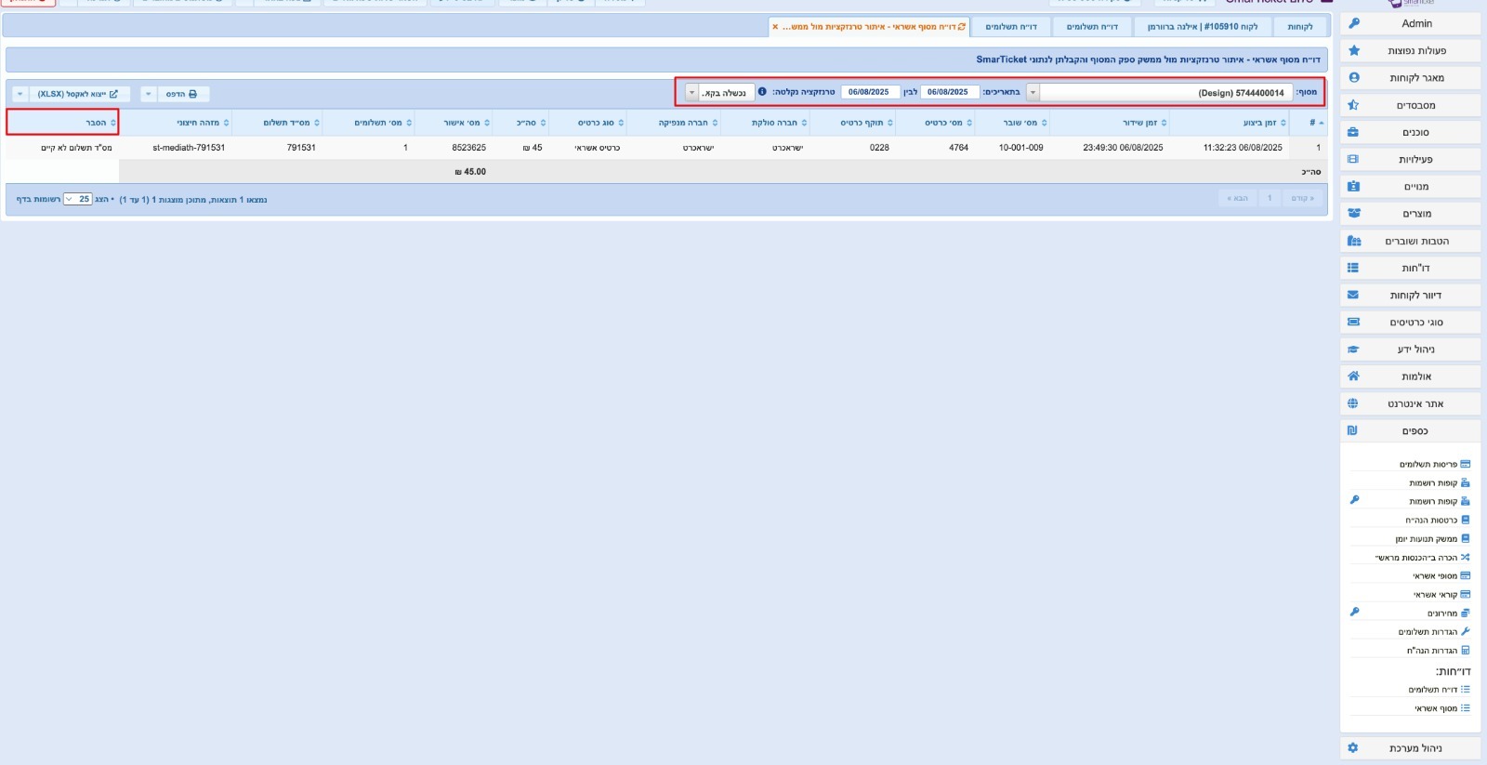1487x765 pixels.
Task: Open הגדרות תשלומים wrench item
Action: click(x=1434, y=631)
